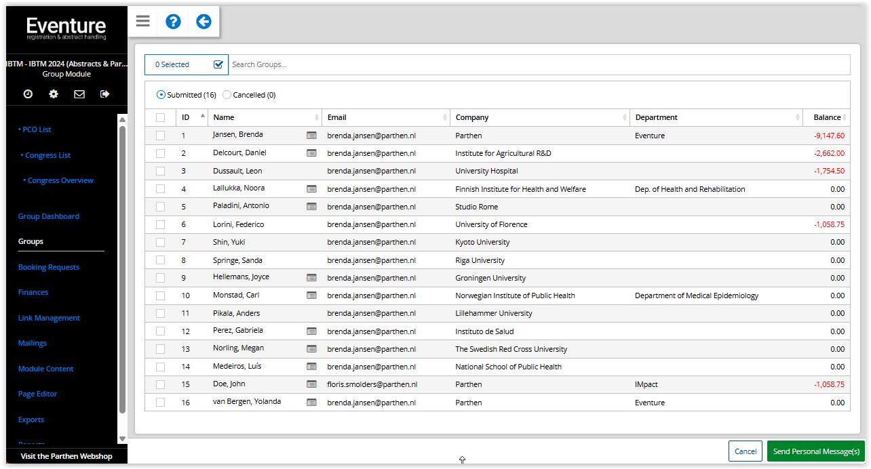Open details card icon for Lallukka, Noora
871x469 pixels.
311,188
